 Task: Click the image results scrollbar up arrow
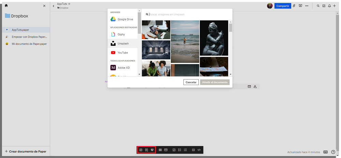click(x=231, y=22)
